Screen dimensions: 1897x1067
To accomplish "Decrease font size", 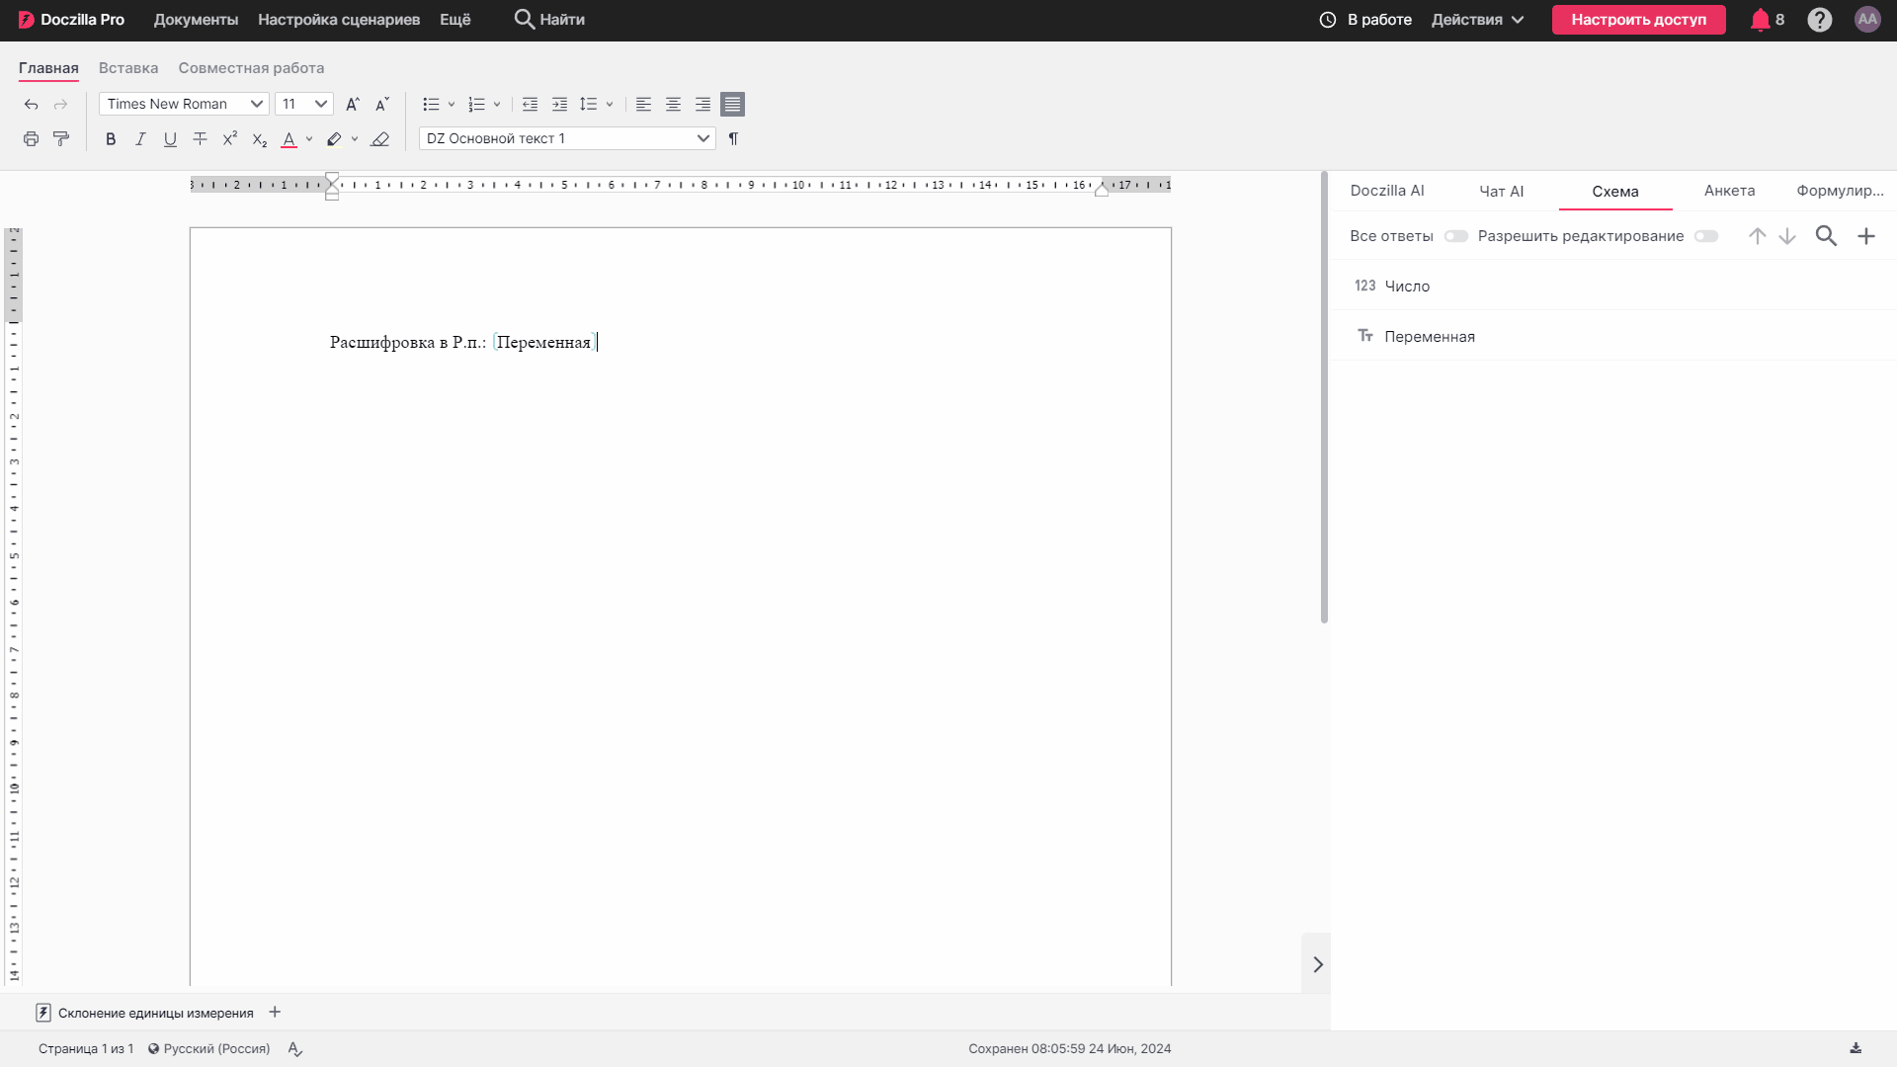I will pos(382,105).
